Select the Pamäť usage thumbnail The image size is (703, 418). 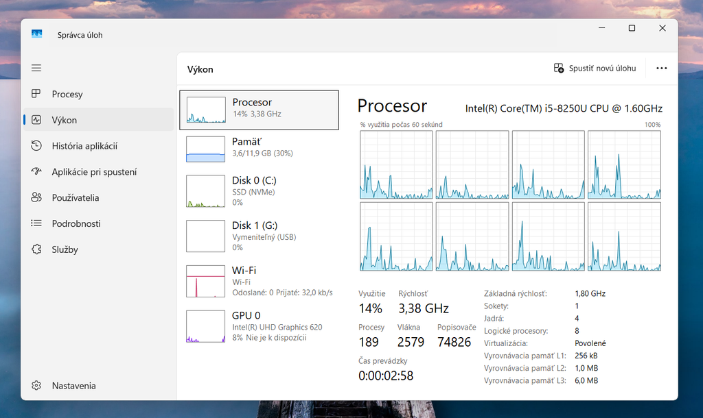[x=205, y=149]
